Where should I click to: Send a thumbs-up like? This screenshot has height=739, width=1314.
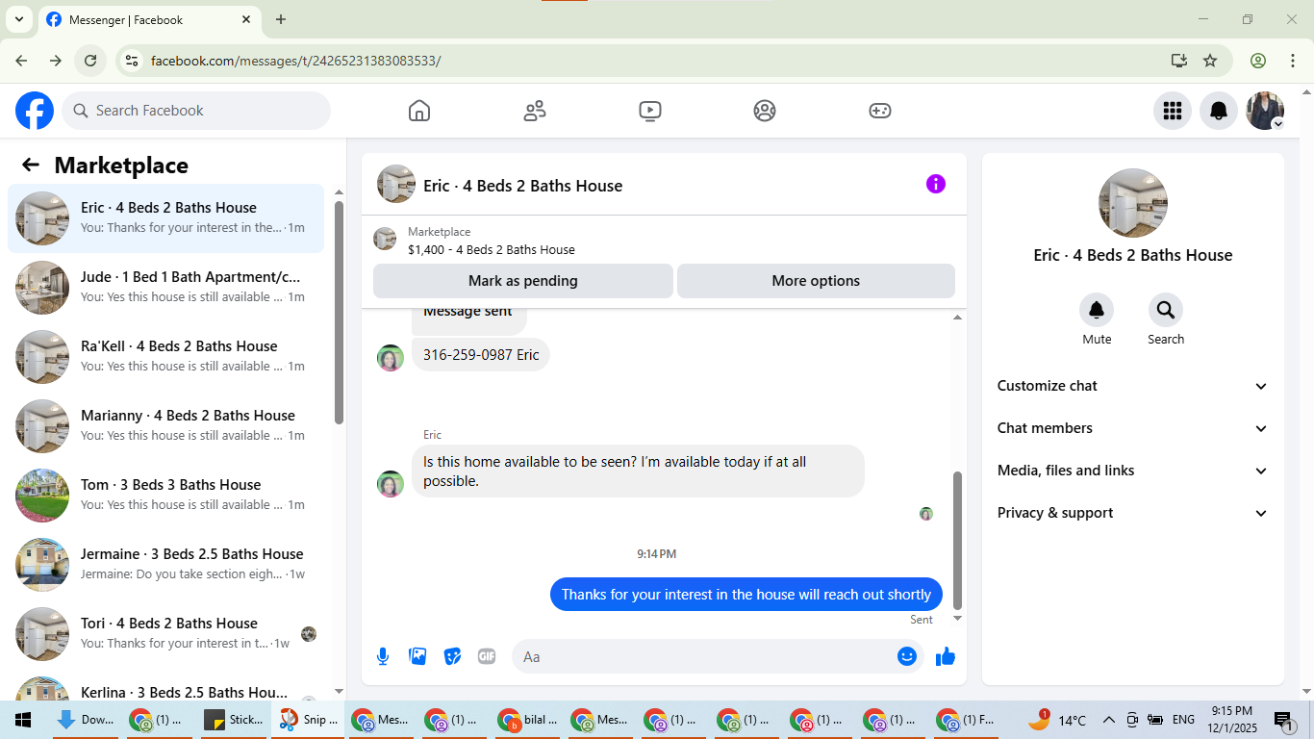click(946, 656)
